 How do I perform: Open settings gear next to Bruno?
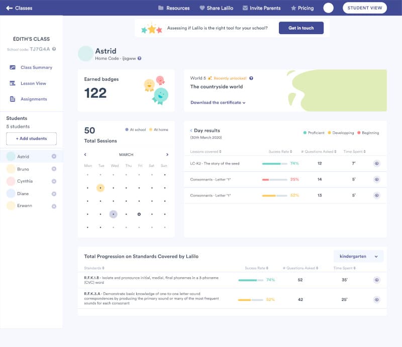coord(54,168)
